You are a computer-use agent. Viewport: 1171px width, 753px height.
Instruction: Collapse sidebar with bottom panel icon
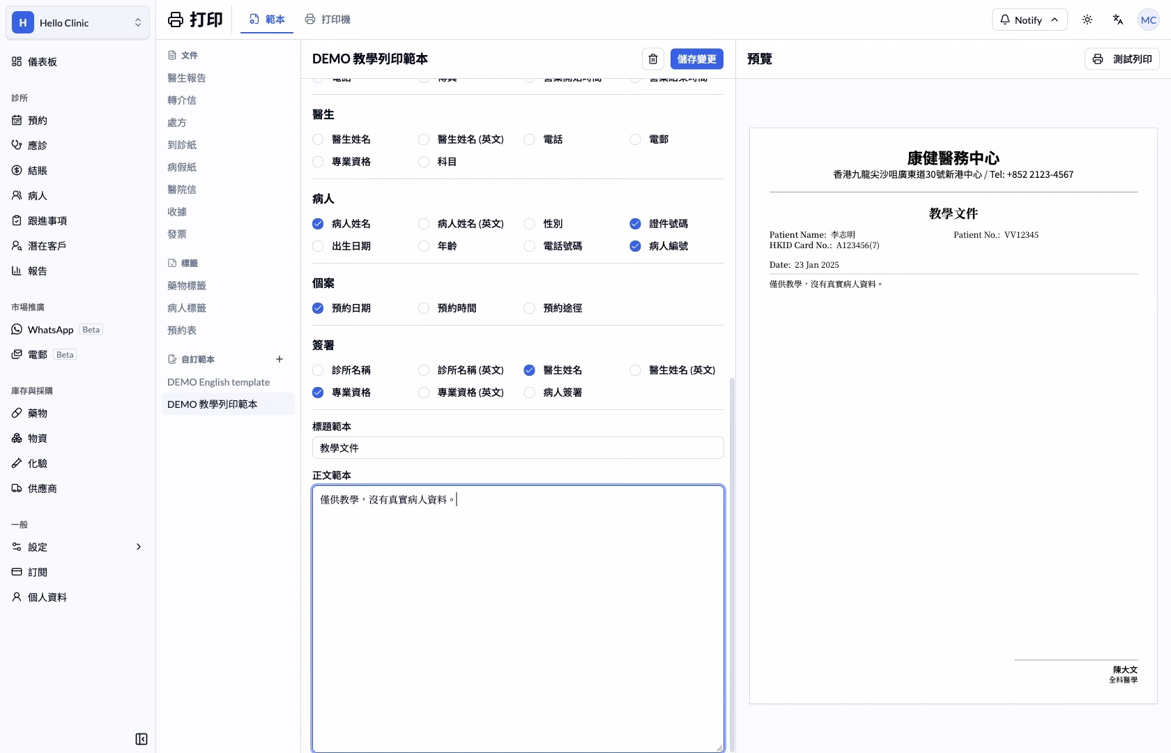(x=141, y=739)
